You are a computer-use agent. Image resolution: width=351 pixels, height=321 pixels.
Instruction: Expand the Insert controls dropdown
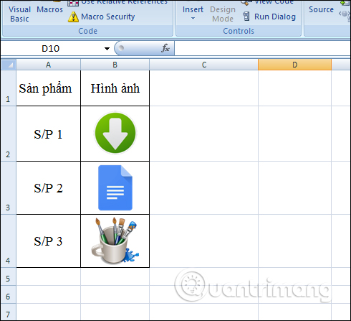coord(193,13)
